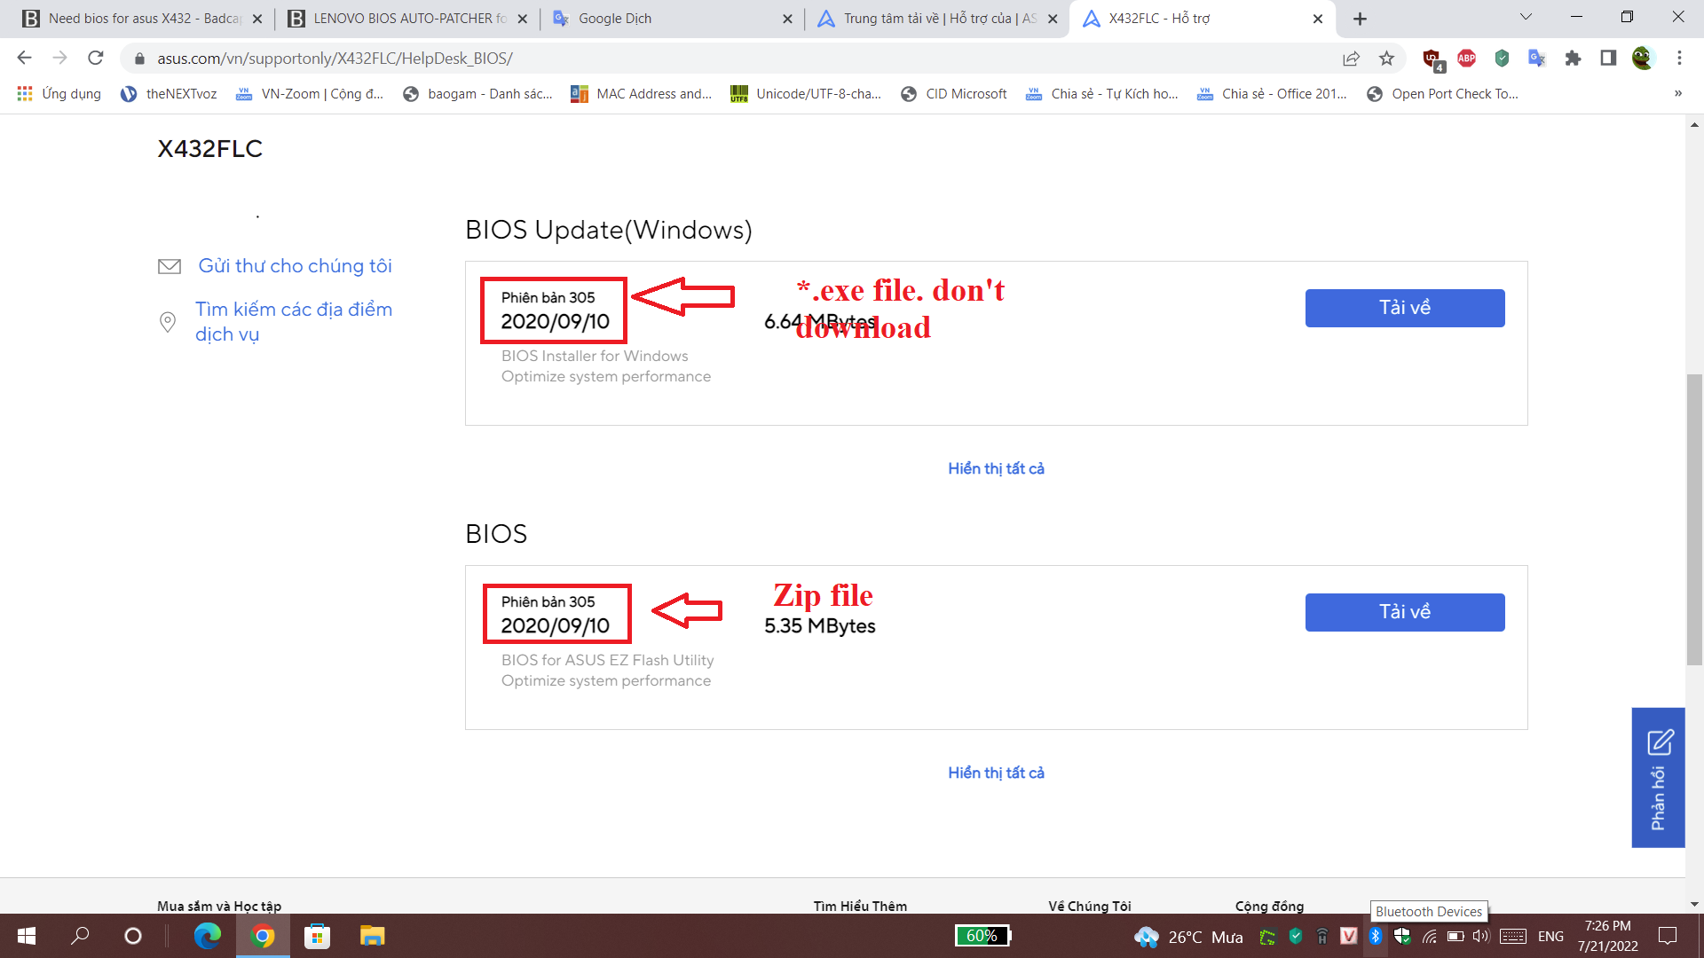Expand all BIOS Update(Windows) versions with Hiển thị tất cả
Image resolution: width=1704 pixels, height=958 pixels.
996,468
